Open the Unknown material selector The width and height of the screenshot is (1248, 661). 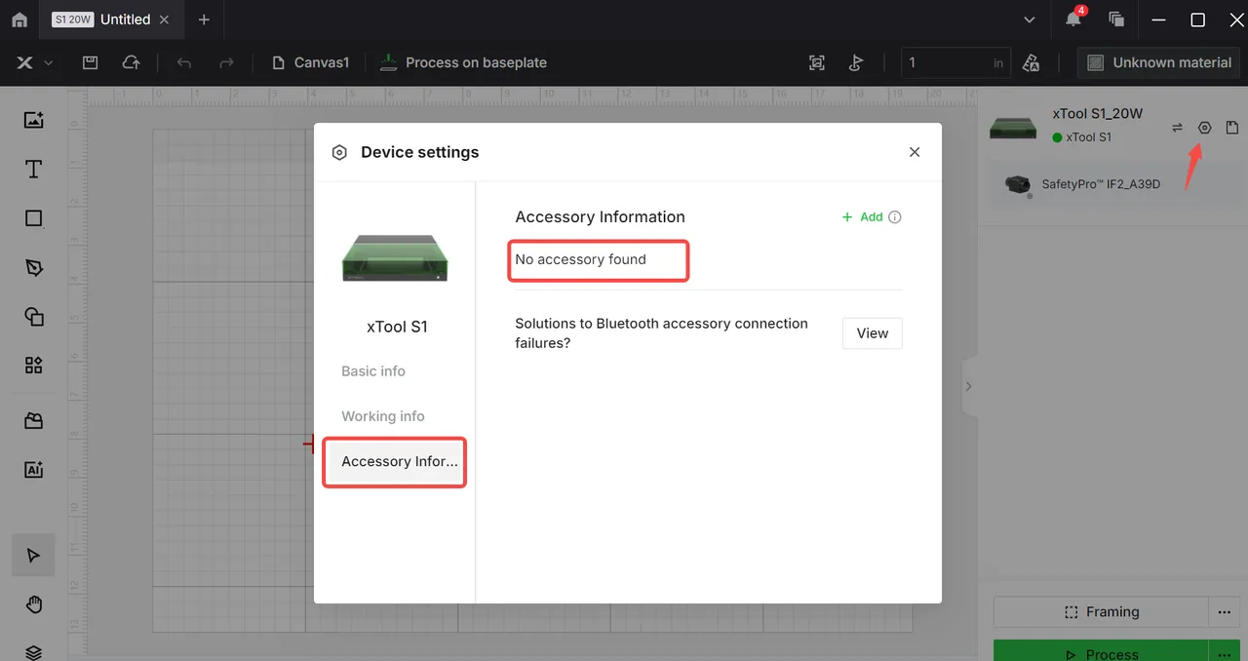click(x=1159, y=62)
